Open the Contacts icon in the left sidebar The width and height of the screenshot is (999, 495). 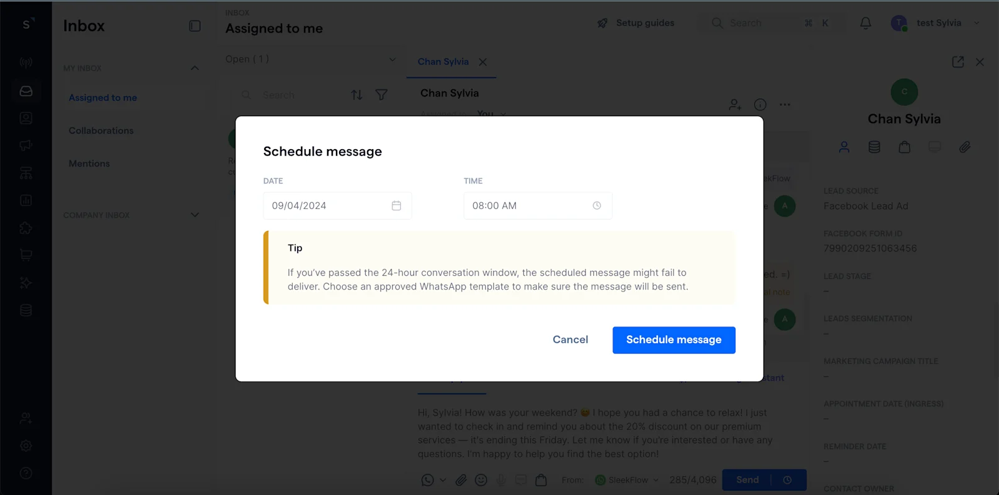click(26, 117)
